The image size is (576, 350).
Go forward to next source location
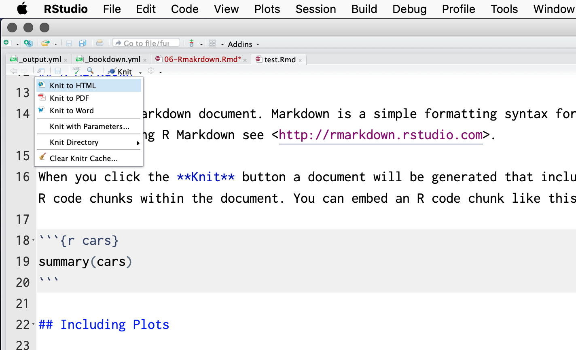coord(24,71)
